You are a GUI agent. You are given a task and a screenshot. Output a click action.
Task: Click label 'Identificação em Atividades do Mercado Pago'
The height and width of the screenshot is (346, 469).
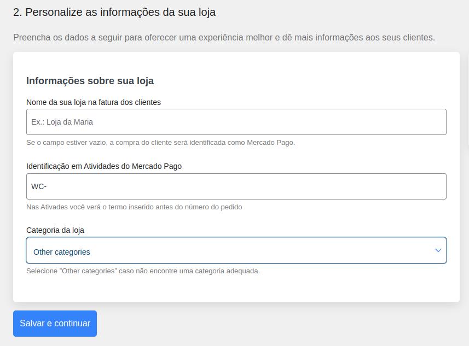point(104,166)
